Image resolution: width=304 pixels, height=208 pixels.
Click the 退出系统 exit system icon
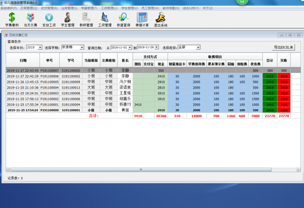pyautogui.click(x=161, y=19)
